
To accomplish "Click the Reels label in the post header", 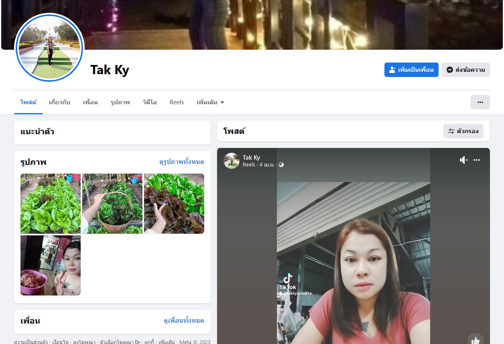I will click(249, 165).
